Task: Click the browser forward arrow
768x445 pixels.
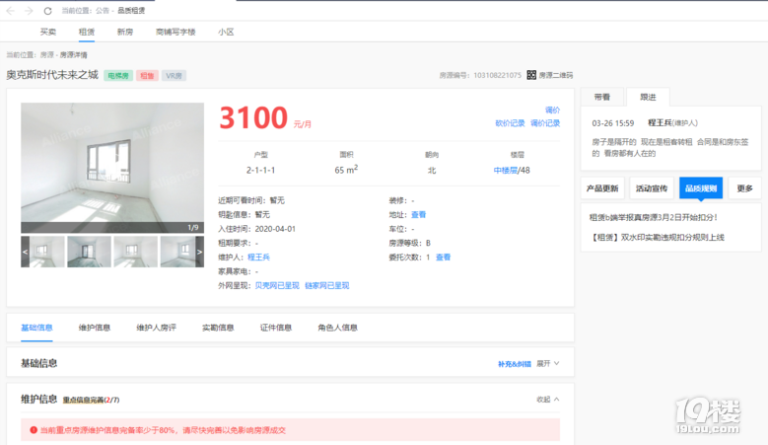Action: click(28, 10)
